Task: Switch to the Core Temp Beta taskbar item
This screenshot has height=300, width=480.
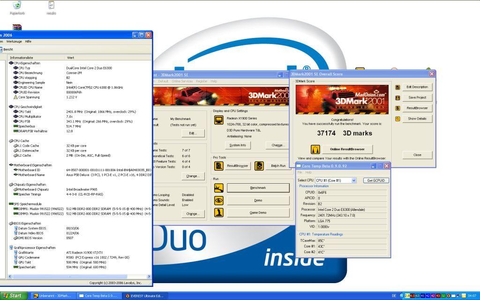Action: point(98,296)
